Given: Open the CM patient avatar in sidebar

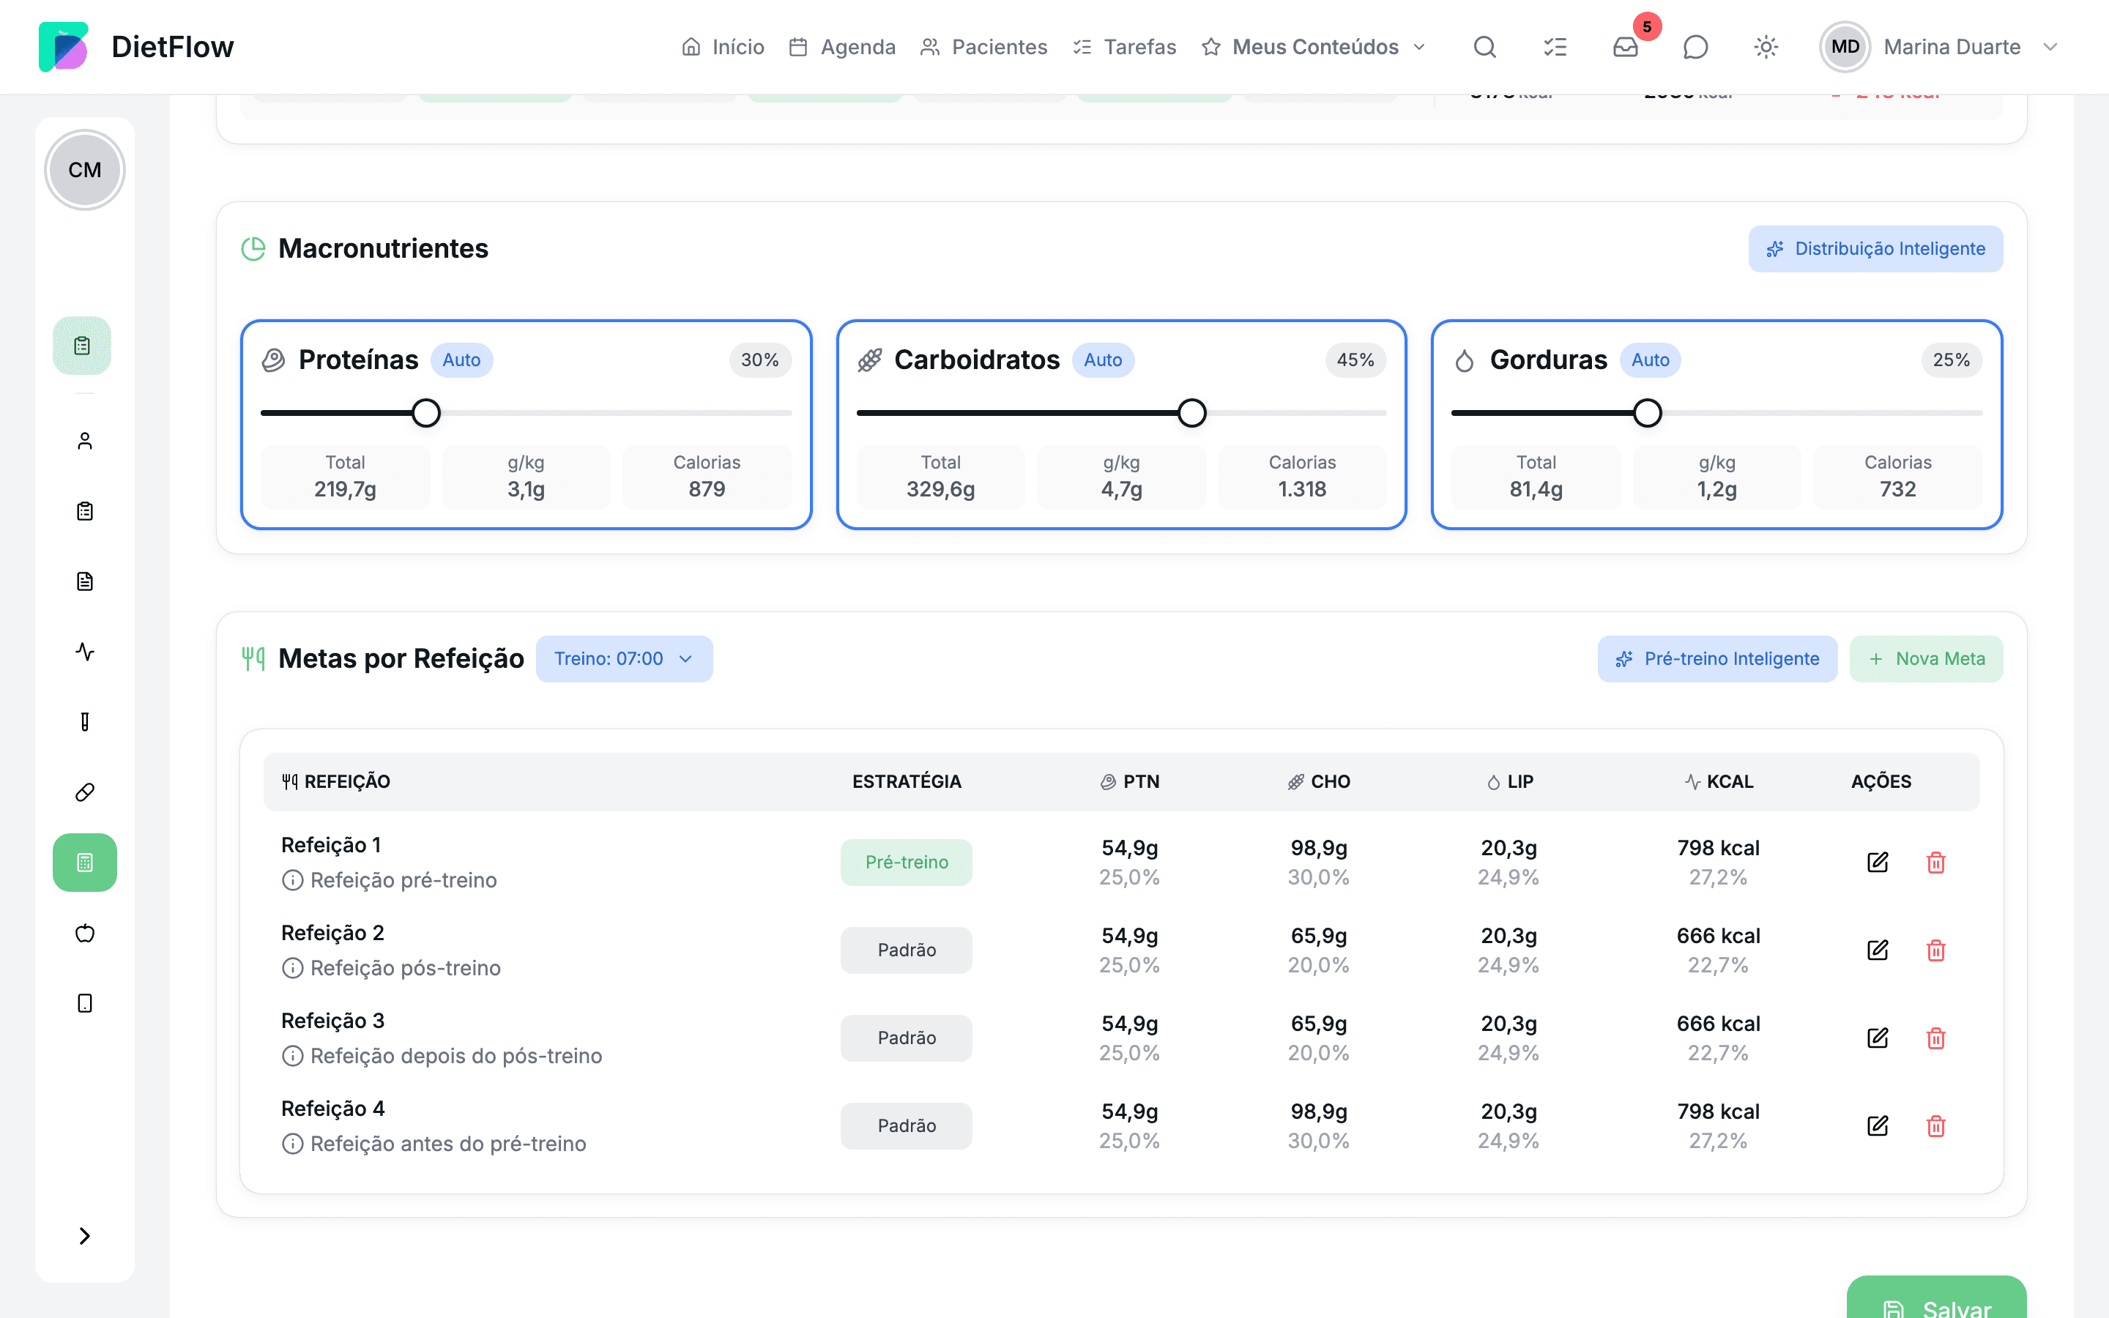Looking at the screenshot, I should [84, 170].
